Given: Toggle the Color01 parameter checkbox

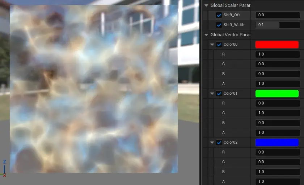Looking at the screenshot, I should coord(219,94).
